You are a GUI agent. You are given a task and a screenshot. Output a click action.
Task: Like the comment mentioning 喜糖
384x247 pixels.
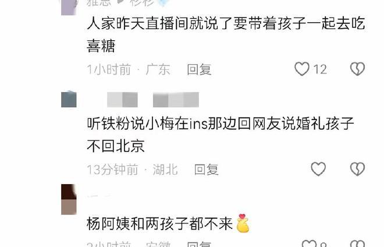point(302,69)
